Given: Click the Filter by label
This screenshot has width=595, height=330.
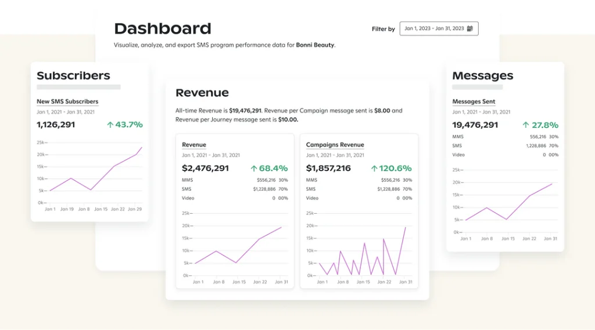Looking at the screenshot, I should click(383, 29).
